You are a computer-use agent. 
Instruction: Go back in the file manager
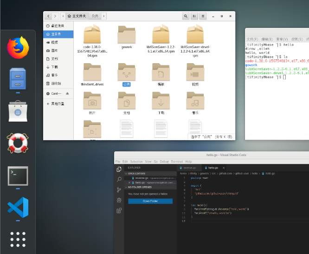pyautogui.click(x=48, y=16)
